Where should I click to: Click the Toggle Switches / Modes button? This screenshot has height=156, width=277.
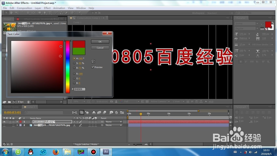(x=86, y=144)
